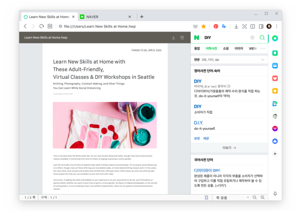301x211 pixels.
Task: Click the DIY search input field
Action: [227, 38]
